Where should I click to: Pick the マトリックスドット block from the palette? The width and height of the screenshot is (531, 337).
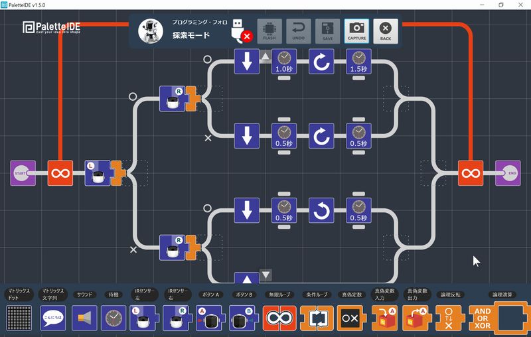19,318
